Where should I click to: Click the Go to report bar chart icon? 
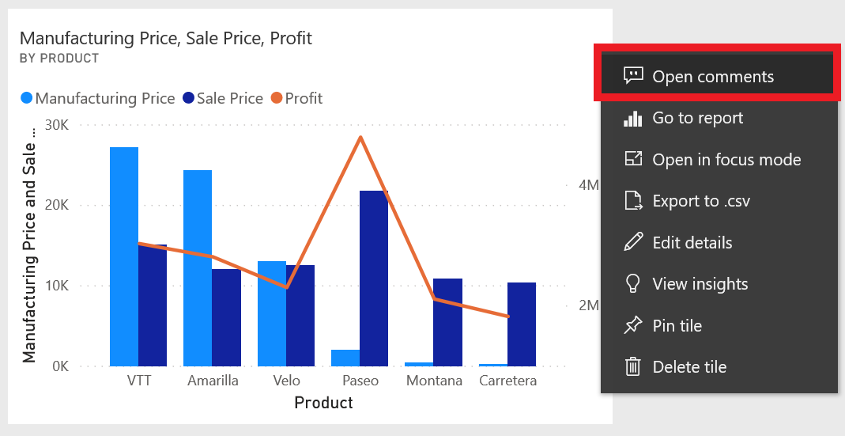coord(632,118)
